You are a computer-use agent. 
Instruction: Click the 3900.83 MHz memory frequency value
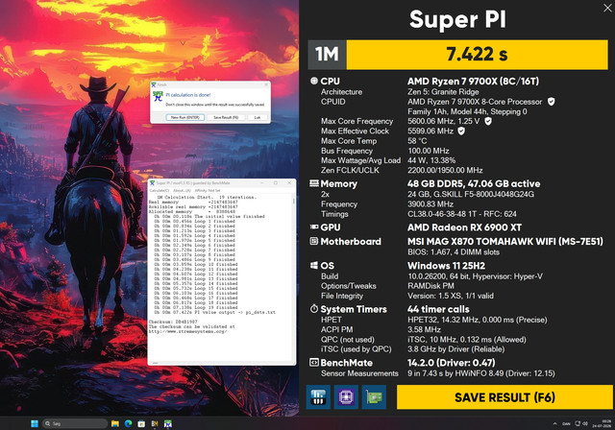pyautogui.click(x=430, y=204)
